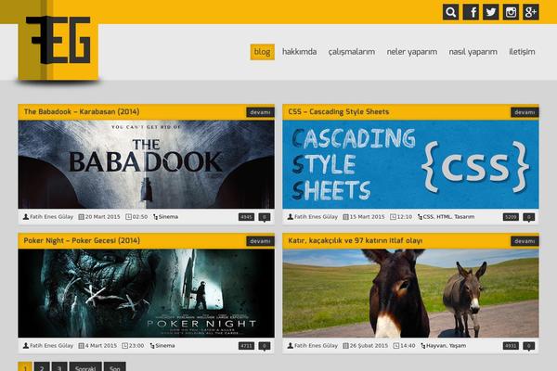Click date 26 Şubat 2015
This screenshot has width=557, height=371.
click(369, 345)
